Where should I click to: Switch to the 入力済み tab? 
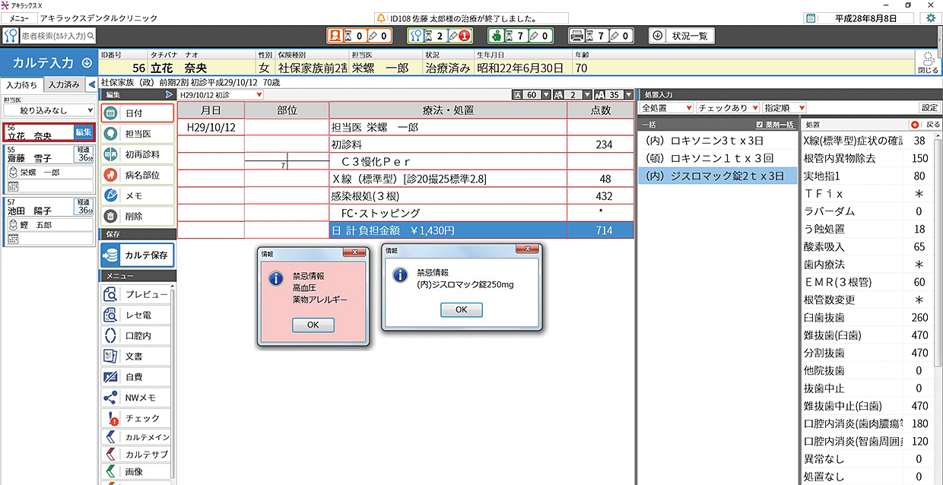(64, 85)
